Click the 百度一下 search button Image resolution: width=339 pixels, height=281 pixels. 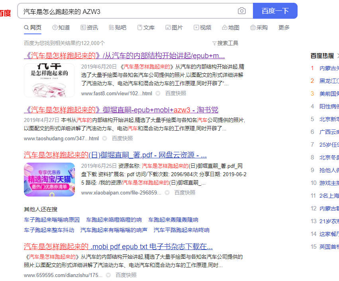[x=275, y=11]
